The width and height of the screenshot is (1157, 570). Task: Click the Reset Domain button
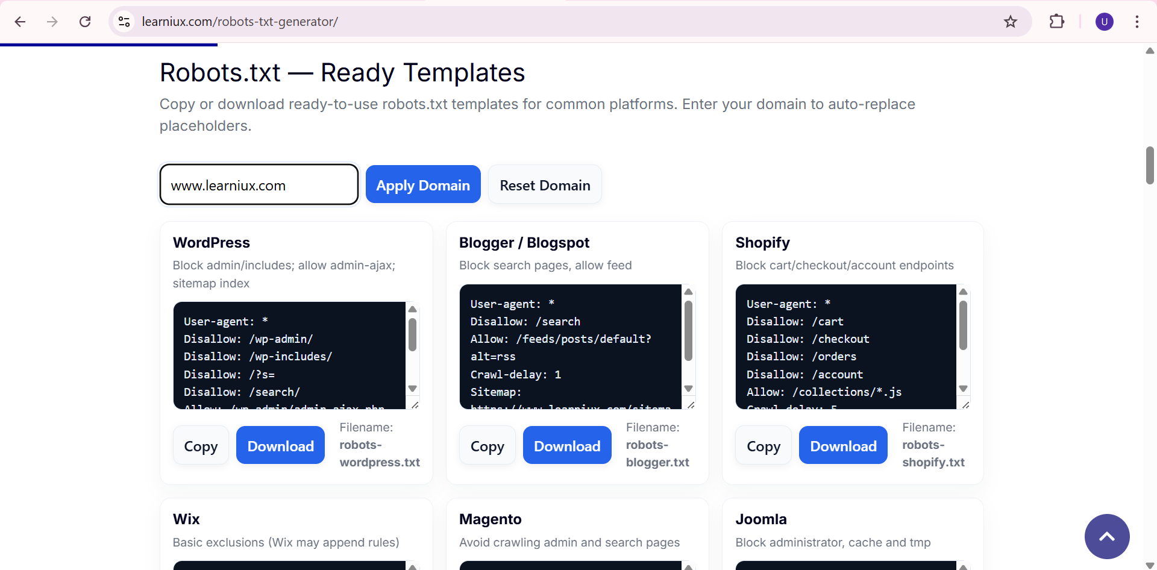(544, 185)
